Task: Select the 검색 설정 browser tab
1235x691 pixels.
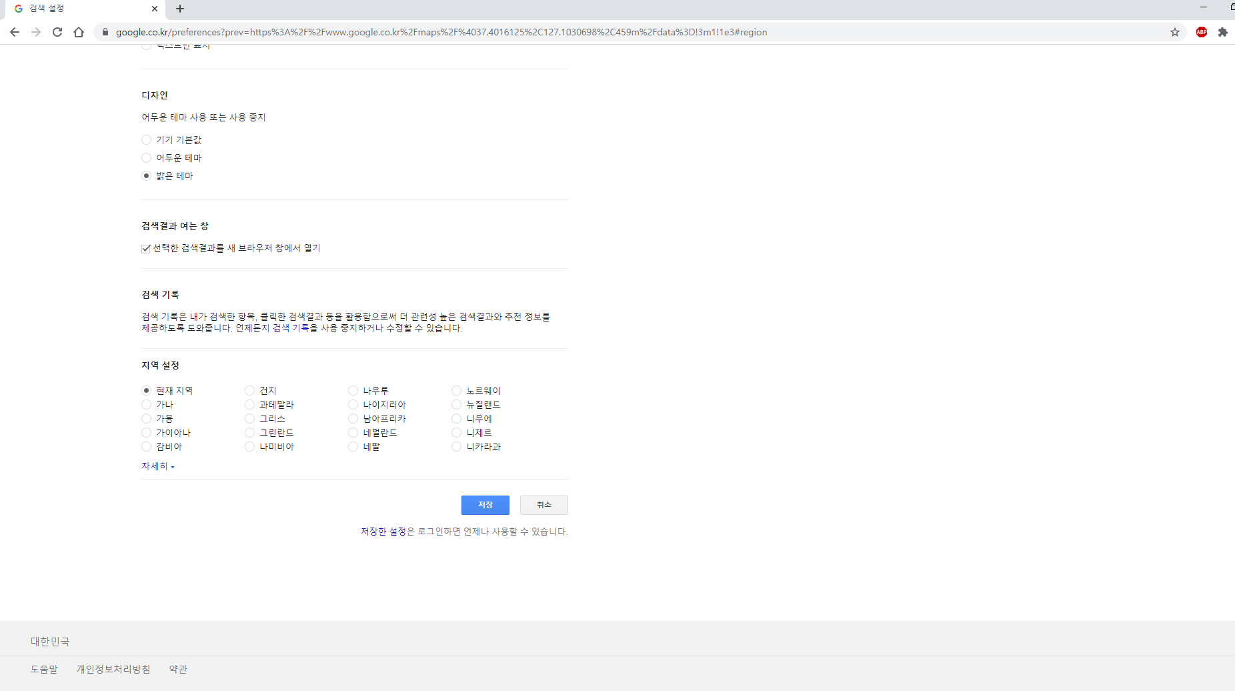Action: pos(84,9)
